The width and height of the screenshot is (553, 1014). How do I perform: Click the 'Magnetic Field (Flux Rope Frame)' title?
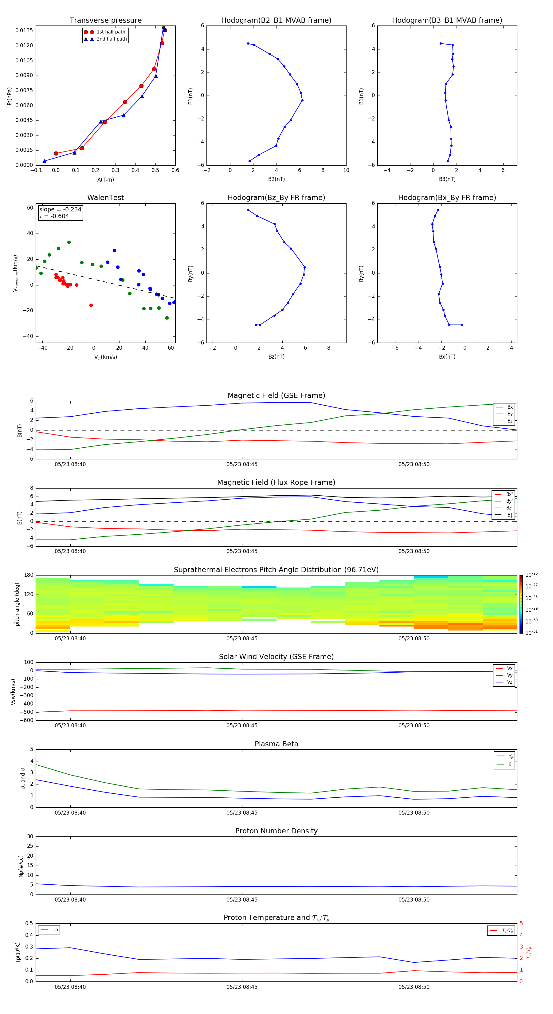[276, 483]
